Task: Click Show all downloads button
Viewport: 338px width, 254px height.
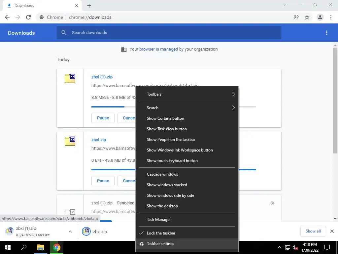Action: point(313,231)
